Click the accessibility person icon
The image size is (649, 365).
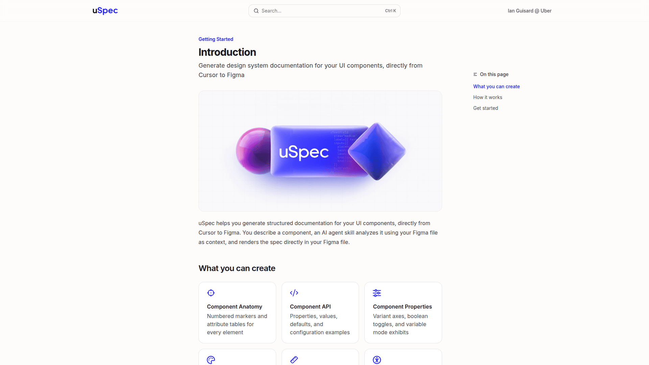[x=377, y=360]
